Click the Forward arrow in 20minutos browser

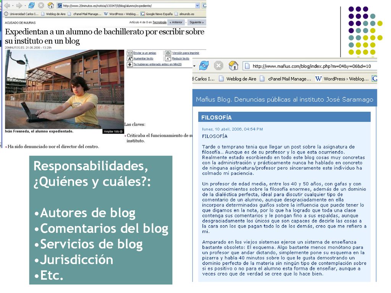19,5
